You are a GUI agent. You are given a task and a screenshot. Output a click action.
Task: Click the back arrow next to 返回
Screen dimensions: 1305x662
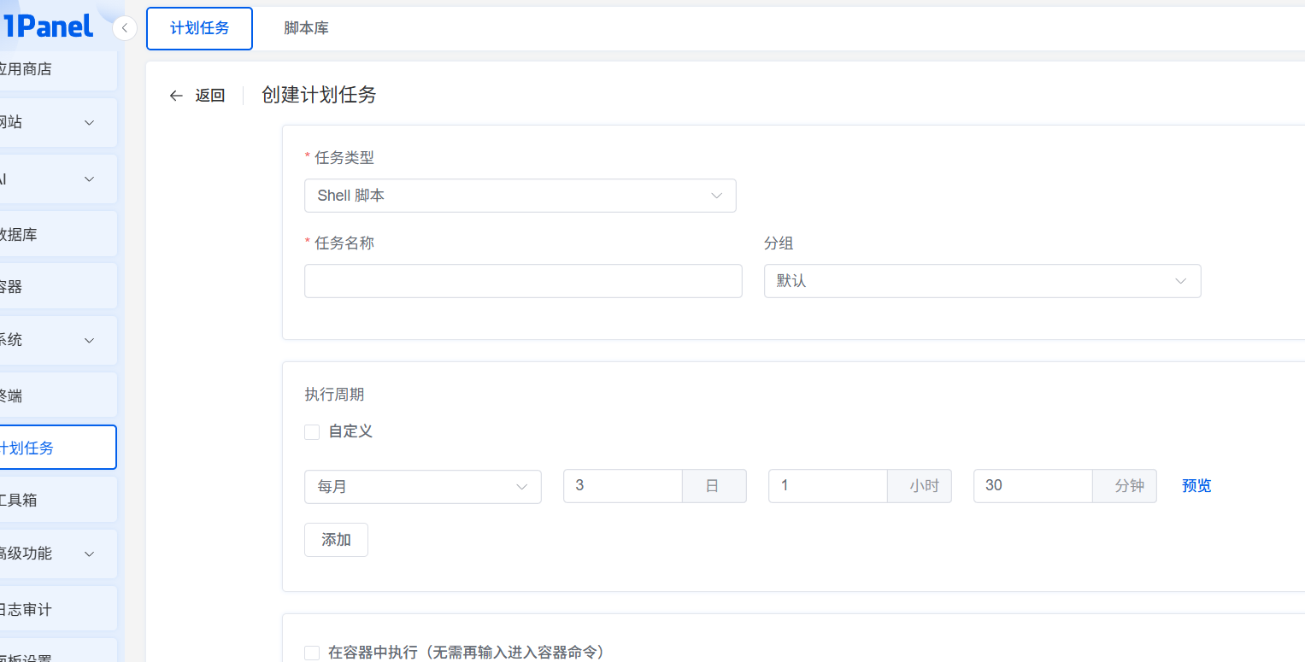click(x=176, y=96)
